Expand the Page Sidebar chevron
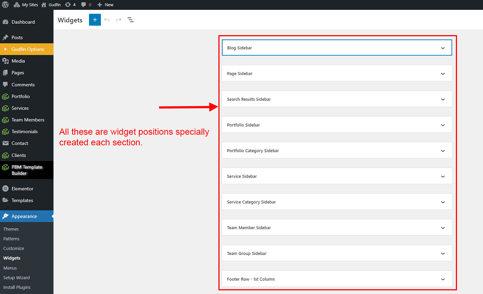Viewport: 483px width, 294px height. [443, 74]
